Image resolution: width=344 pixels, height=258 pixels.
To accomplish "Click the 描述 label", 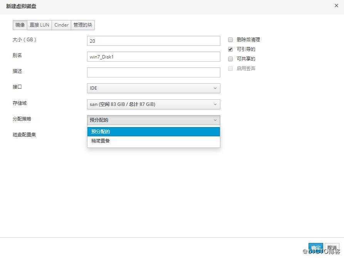I will [x=17, y=71].
